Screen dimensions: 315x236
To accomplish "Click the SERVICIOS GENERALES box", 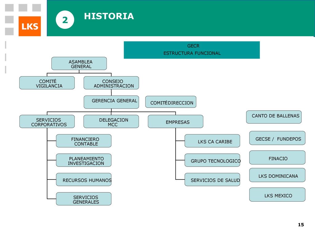I will pyautogui.click(x=84, y=199).
